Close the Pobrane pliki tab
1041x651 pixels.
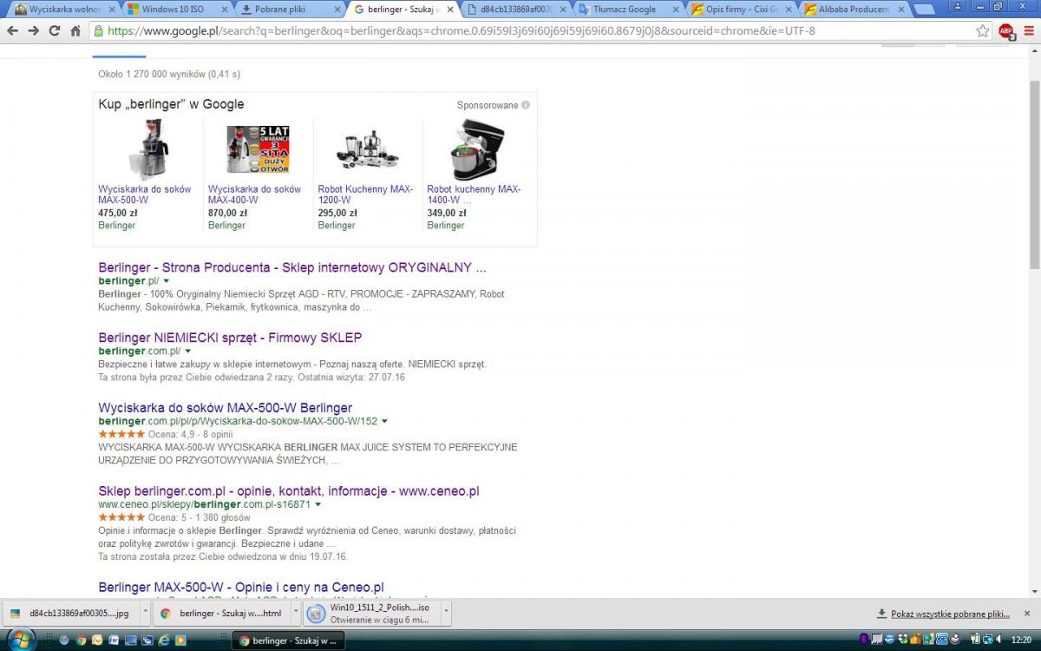point(337,10)
